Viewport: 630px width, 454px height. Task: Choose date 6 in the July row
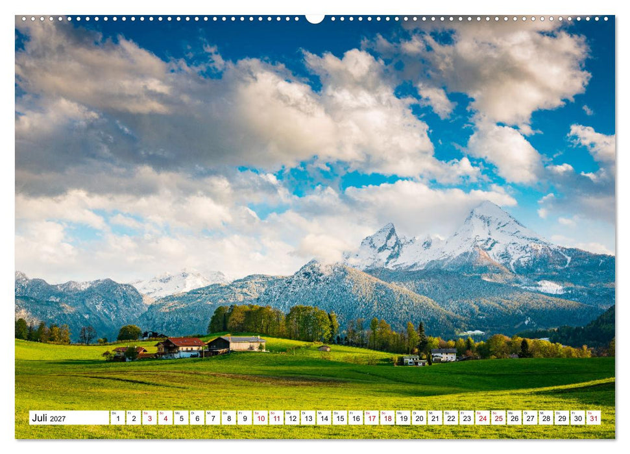tap(197, 418)
